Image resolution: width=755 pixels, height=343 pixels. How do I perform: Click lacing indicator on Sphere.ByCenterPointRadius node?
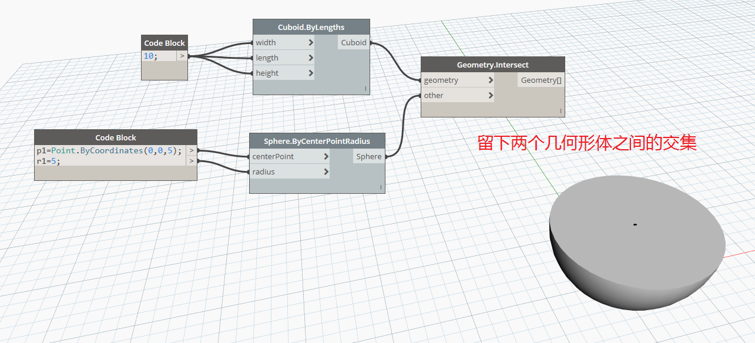pyautogui.click(x=381, y=187)
